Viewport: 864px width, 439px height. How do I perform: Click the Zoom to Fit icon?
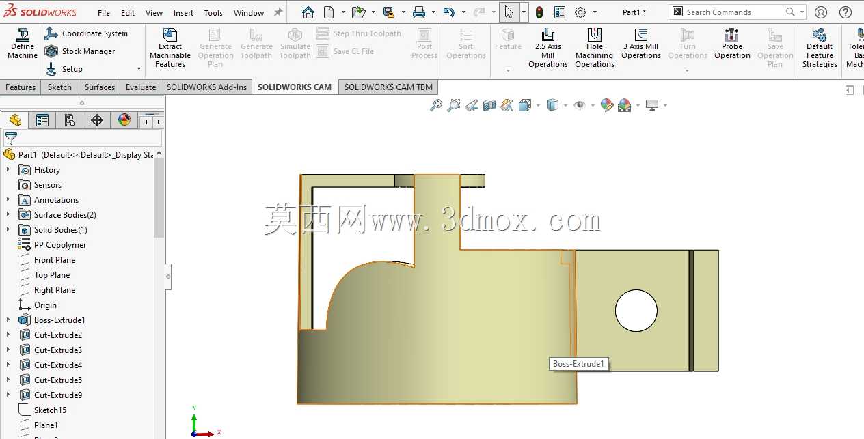(435, 105)
